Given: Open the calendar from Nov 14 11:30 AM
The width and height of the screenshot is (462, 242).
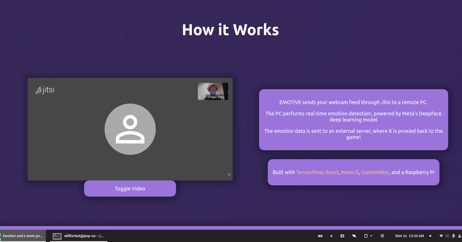Looking at the screenshot, I should 409,236.
